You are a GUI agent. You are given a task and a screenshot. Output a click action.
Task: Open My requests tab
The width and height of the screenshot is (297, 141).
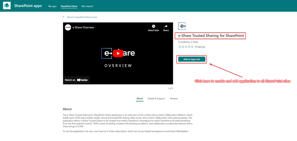pyautogui.click(x=87, y=6)
